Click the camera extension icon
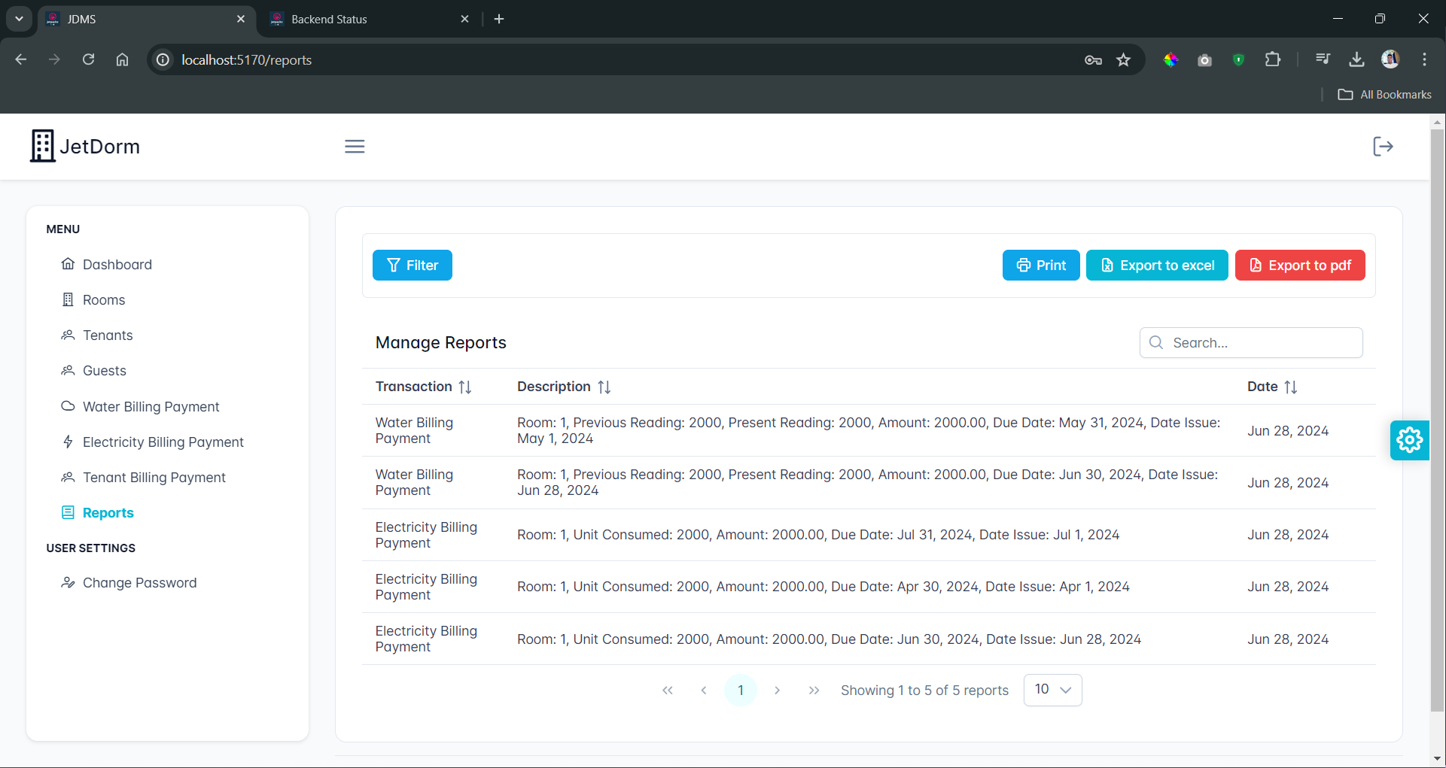 click(1204, 60)
